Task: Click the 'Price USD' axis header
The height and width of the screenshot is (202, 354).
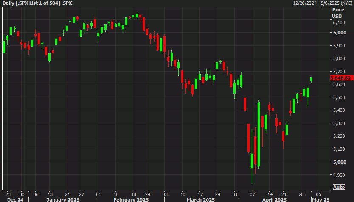Action: pyautogui.click(x=338, y=13)
